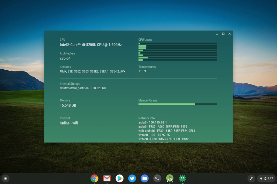Click the vmtap0 FE80 IPv6 address entry

[163, 139]
